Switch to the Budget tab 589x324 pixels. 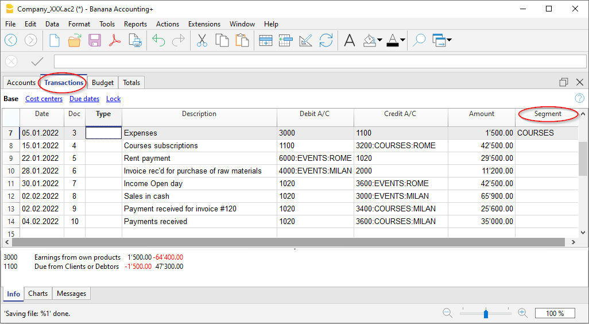[x=103, y=83]
